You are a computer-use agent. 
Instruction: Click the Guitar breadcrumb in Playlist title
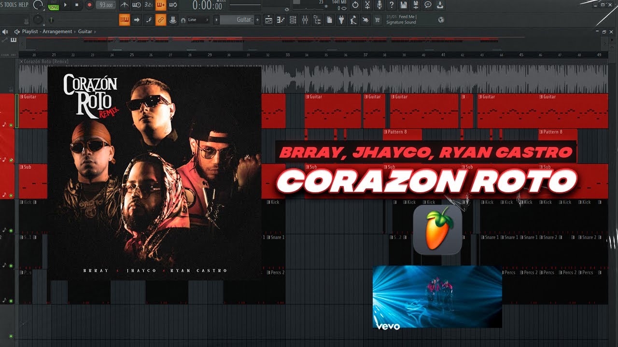click(85, 32)
